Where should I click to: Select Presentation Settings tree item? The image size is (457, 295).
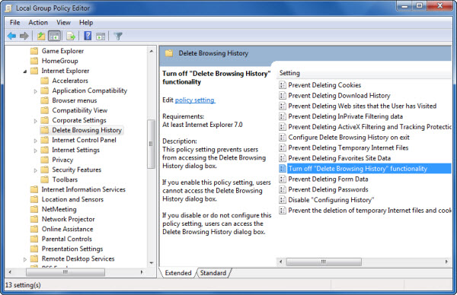tap(72, 249)
